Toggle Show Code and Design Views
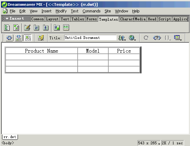This screenshot has width=190, height=146. [x=19, y=38]
